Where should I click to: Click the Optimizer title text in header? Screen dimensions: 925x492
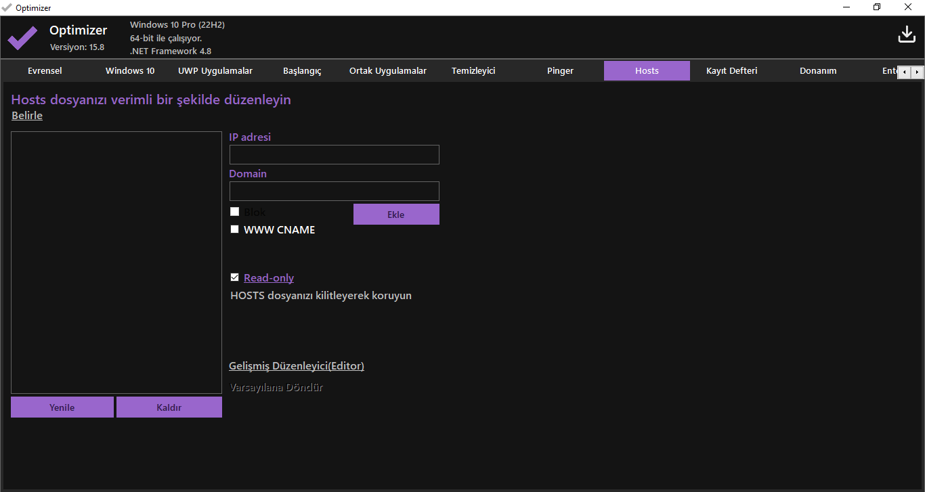(79, 30)
